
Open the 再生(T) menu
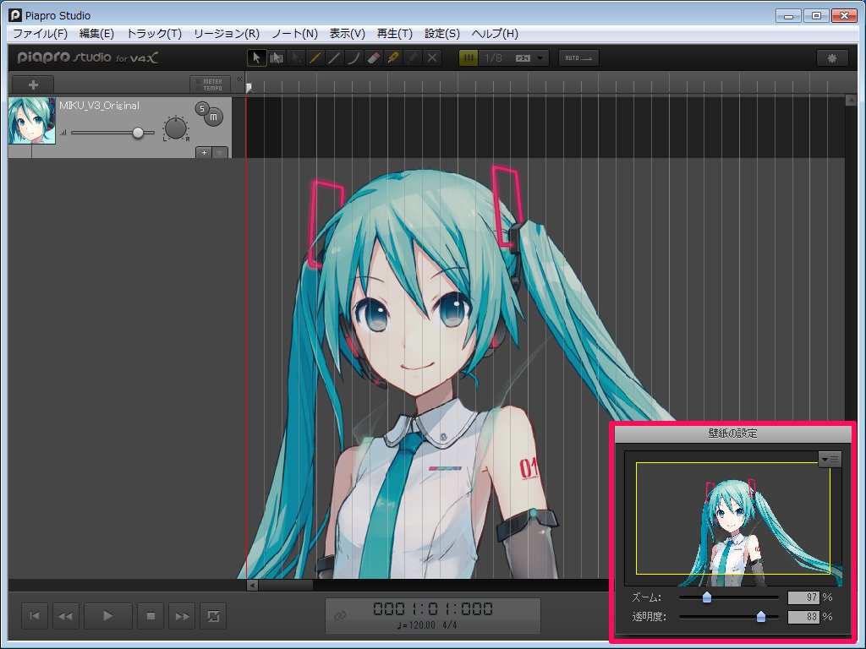[x=394, y=34]
